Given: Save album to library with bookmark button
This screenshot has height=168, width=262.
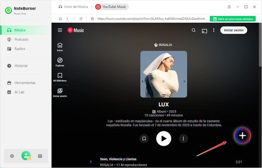Looking at the screenshot, I should click(144, 139).
